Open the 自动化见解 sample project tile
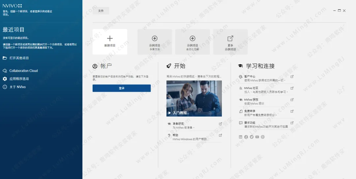The image size is (356, 179). click(x=193, y=42)
